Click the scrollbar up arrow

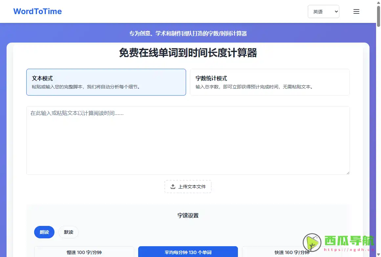(x=378, y=2)
